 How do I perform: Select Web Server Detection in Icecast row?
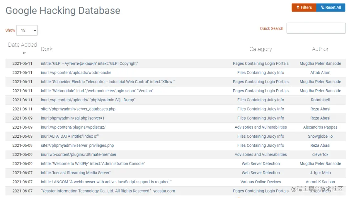[261, 173]
